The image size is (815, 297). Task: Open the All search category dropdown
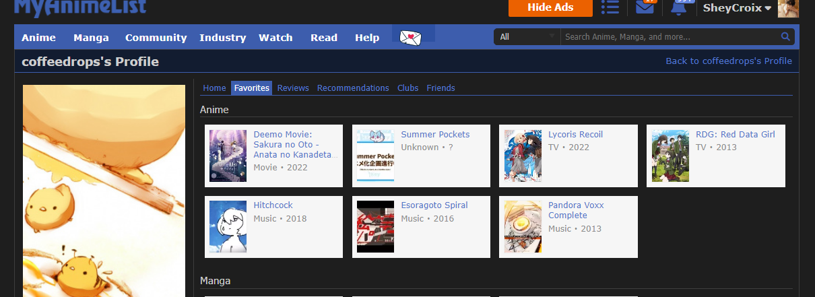point(527,37)
